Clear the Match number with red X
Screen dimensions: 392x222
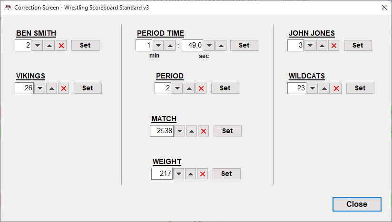(x=204, y=131)
